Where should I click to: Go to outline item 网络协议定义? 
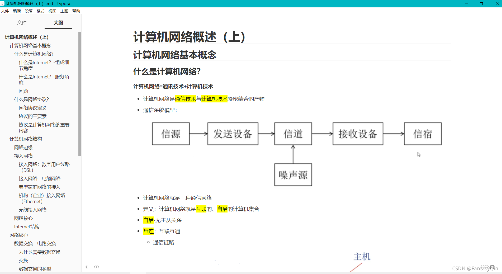[x=32, y=108]
